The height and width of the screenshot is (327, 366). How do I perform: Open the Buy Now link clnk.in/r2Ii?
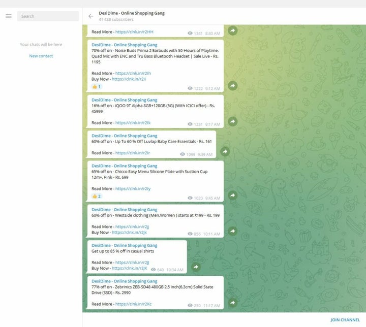131,79
